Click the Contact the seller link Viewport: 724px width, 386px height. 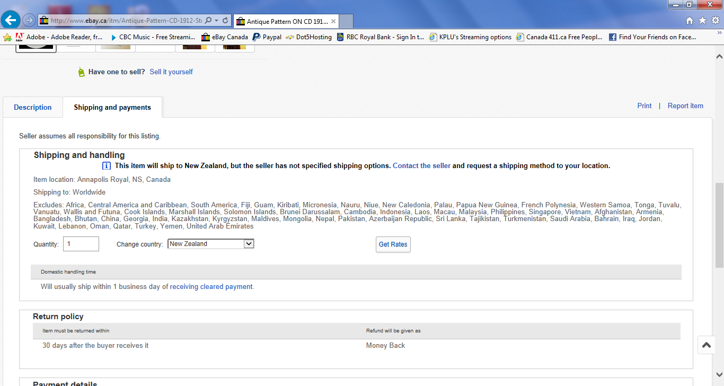click(421, 165)
